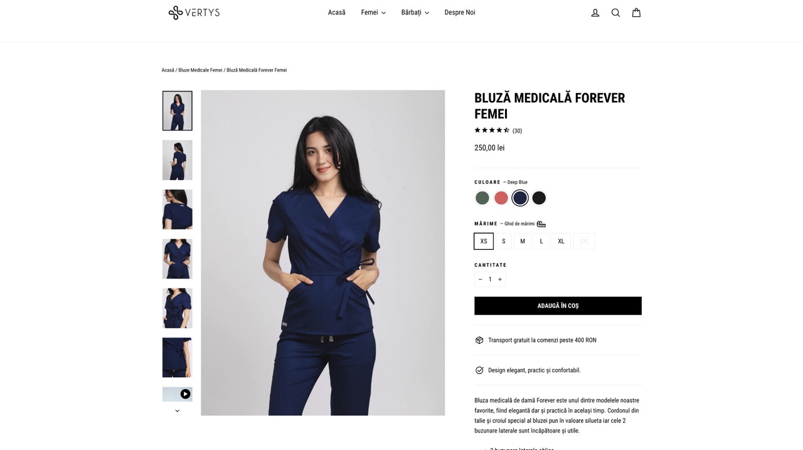This screenshot has width=803, height=450.
Task: Select size XL
Action: point(561,241)
